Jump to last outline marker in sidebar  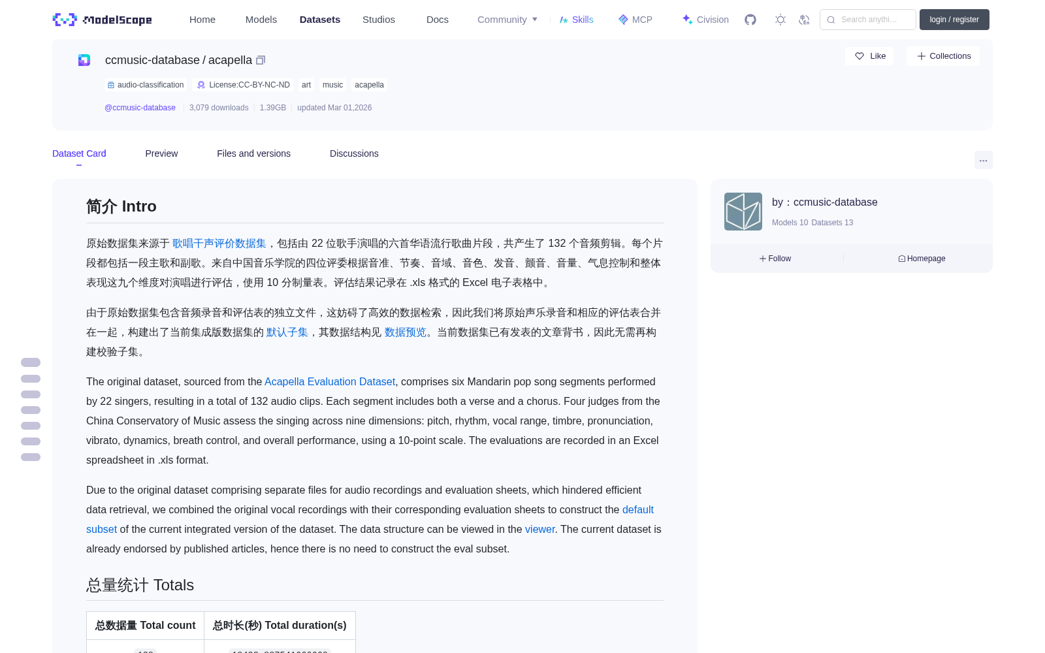point(31,457)
